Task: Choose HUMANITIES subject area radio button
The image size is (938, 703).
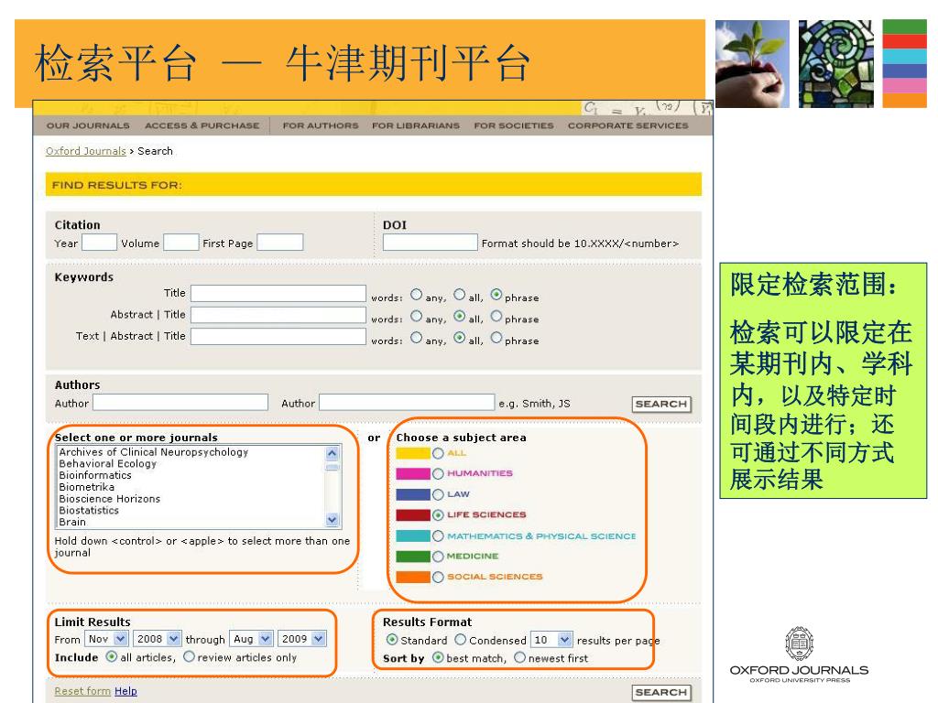Action: 438,474
